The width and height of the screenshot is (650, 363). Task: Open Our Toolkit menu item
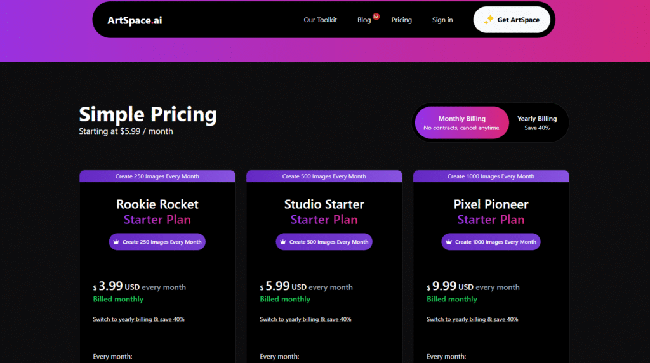[x=320, y=20]
